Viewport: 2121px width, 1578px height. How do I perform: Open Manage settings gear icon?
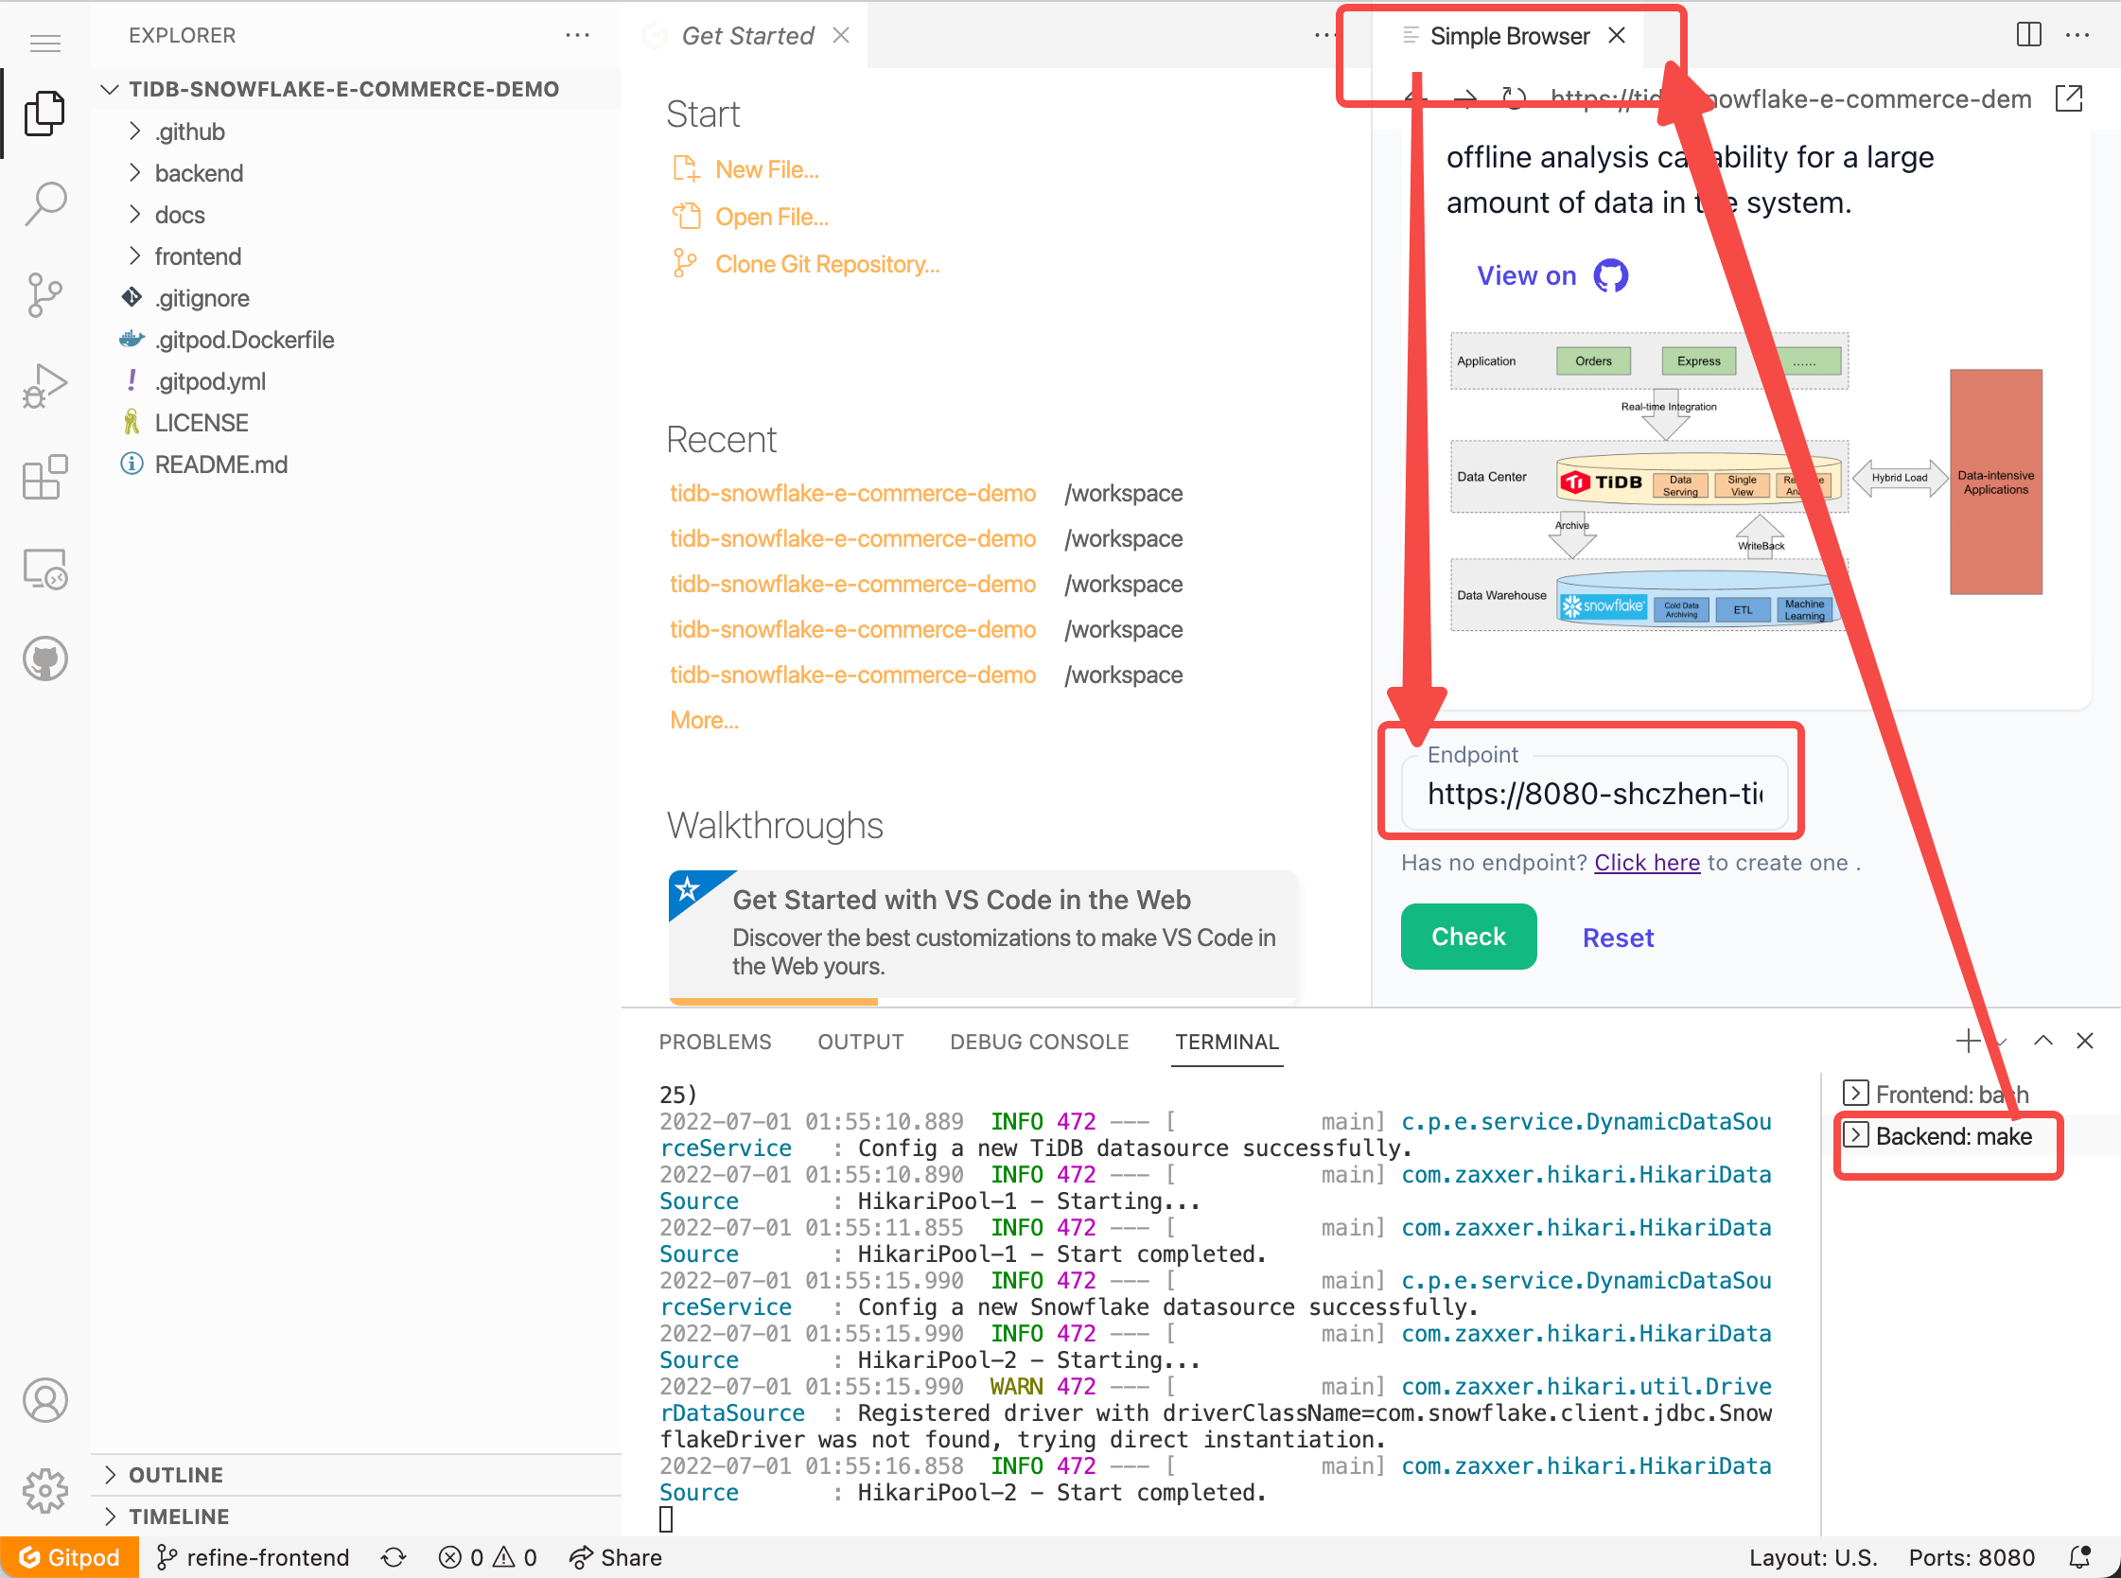(44, 1489)
